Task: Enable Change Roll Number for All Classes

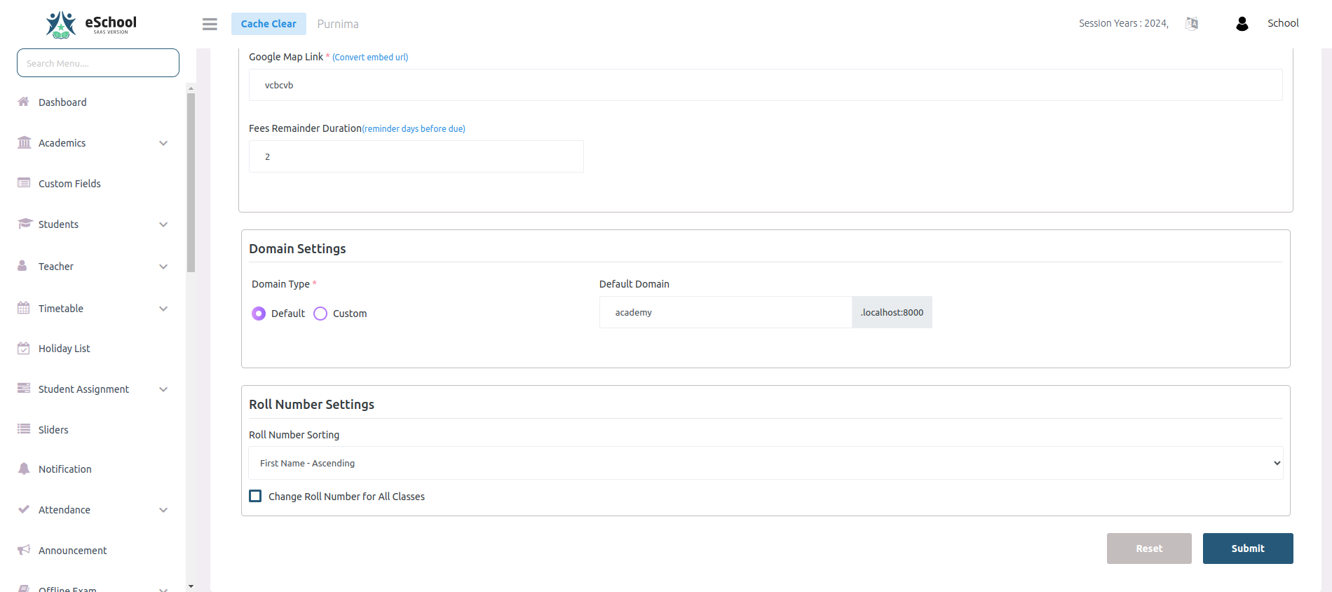Action: [x=256, y=496]
